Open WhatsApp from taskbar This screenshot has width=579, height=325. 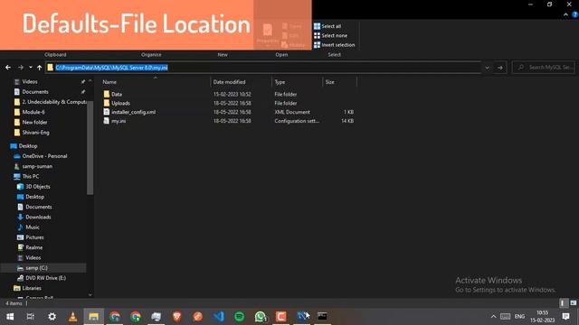pos(261,317)
